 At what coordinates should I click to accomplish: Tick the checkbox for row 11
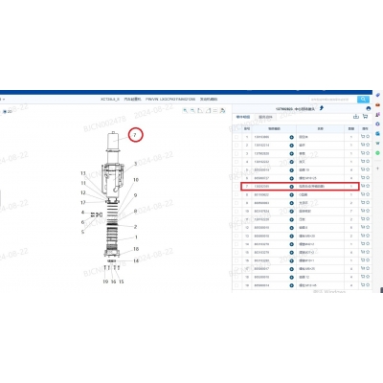tap(237, 219)
